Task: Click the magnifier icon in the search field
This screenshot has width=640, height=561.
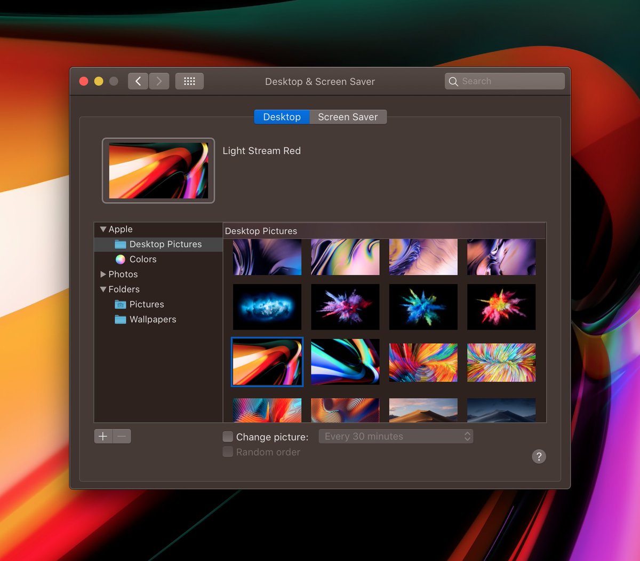Action: [x=453, y=81]
